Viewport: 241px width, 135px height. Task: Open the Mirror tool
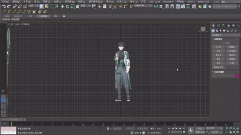tap(156, 6)
